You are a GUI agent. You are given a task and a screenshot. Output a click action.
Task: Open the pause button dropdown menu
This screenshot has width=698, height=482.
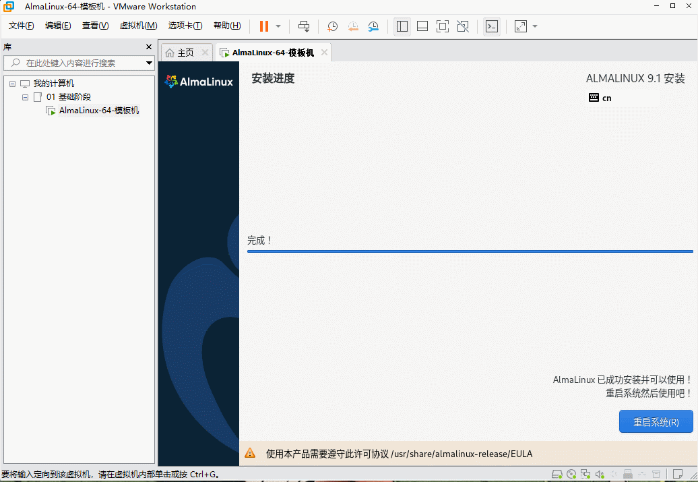(278, 26)
